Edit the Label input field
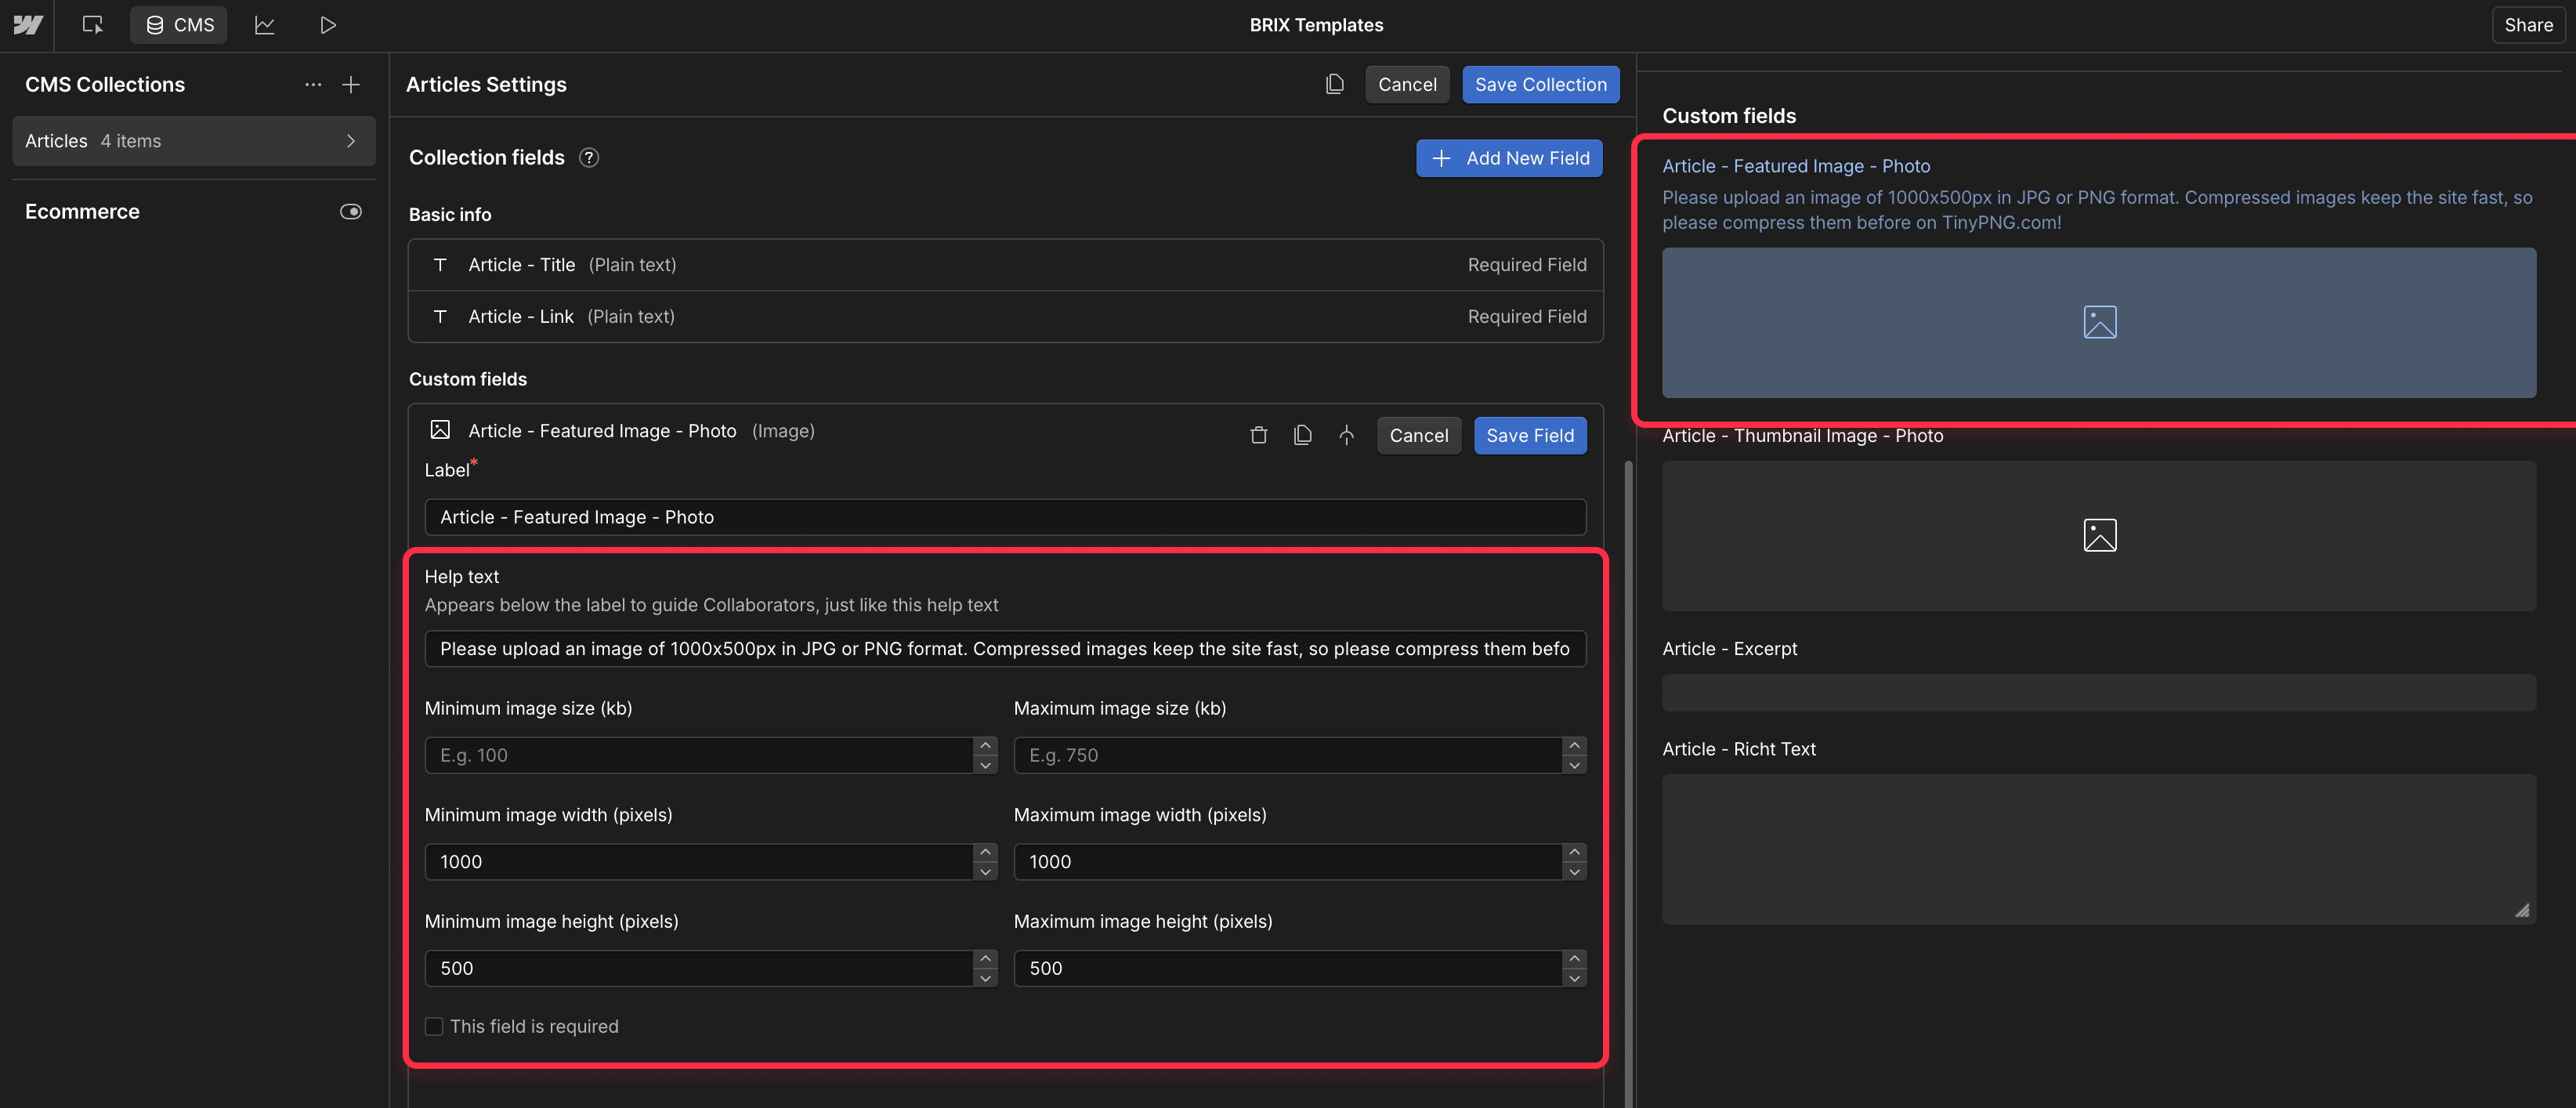 coord(1005,517)
